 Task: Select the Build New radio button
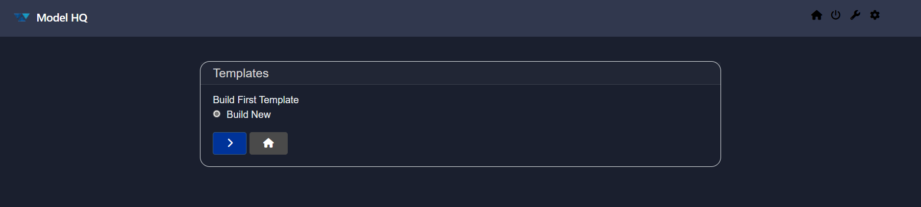click(x=217, y=114)
